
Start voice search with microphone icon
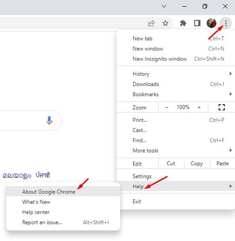[x=49, y=120]
